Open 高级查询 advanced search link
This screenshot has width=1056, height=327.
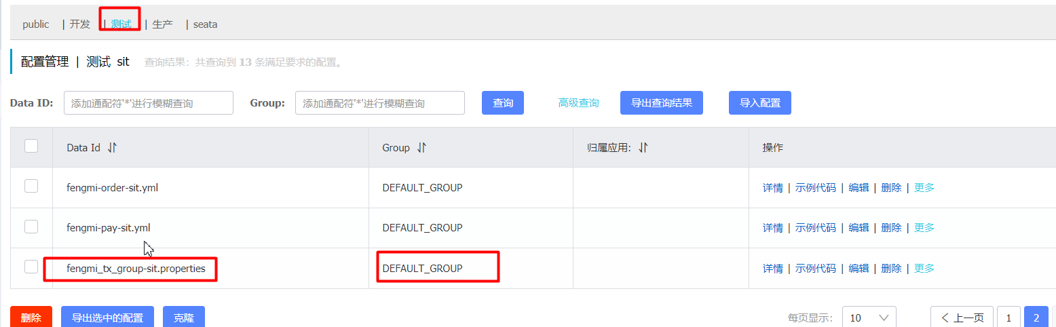click(578, 103)
